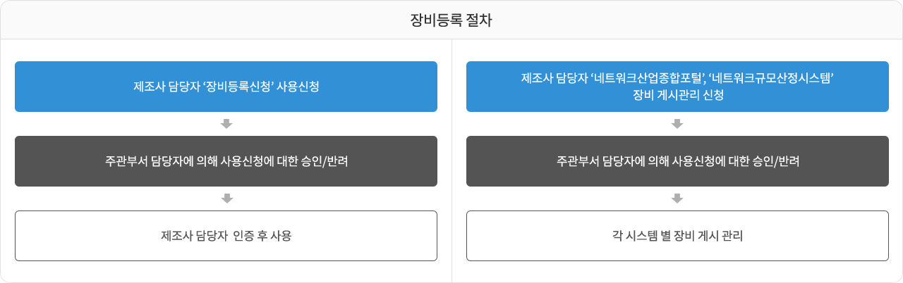
Task: Click the dark approval box under the '장비등록신청' arrow
Action: click(x=226, y=161)
